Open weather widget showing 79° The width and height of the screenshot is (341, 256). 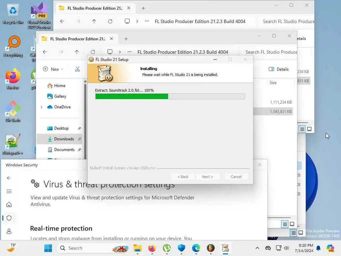[x=11, y=248]
